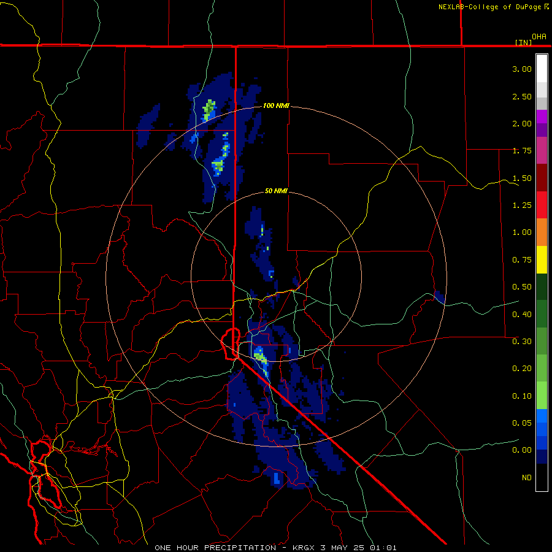Click the 2.00 legend value
The width and height of the screenshot is (552, 552).
522,123
